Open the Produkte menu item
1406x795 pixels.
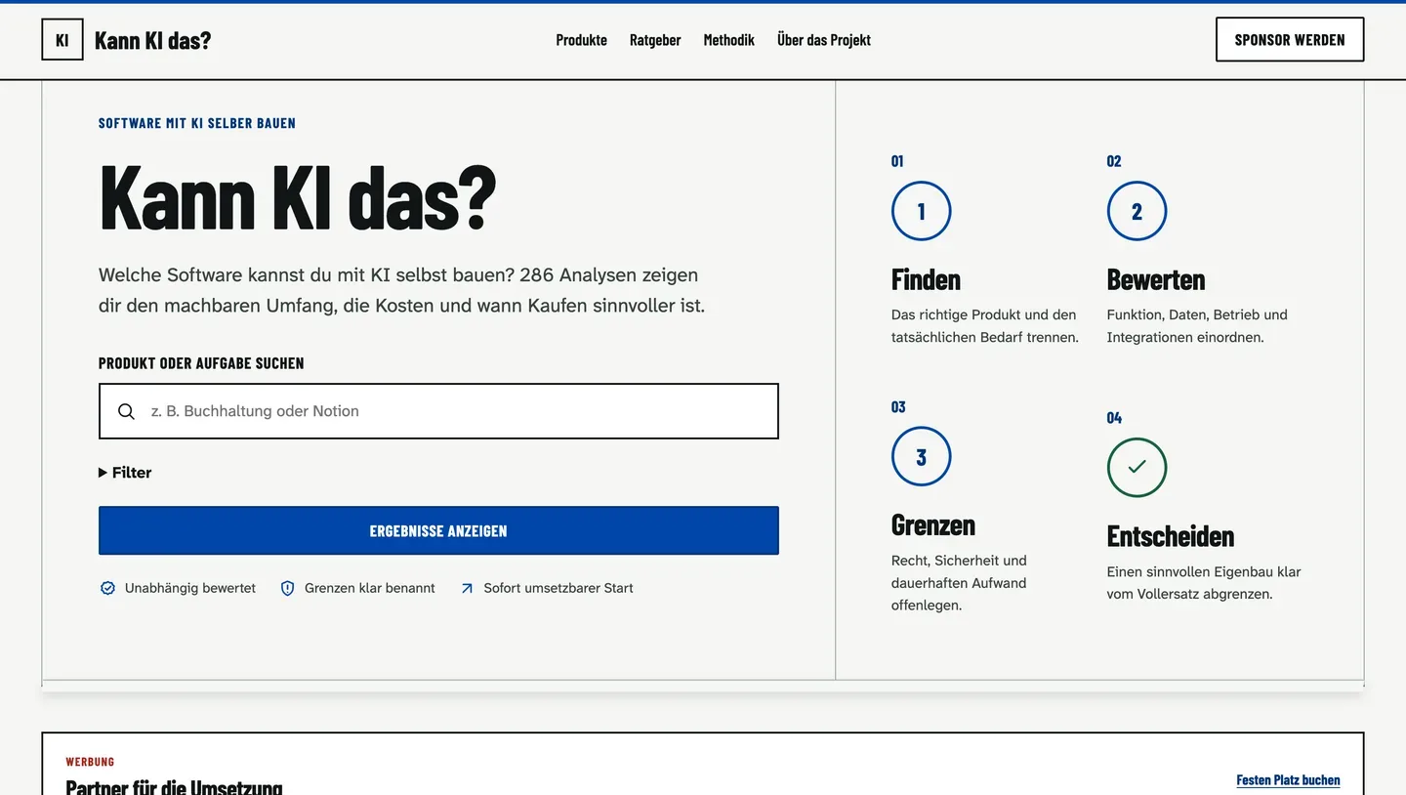[582, 40]
